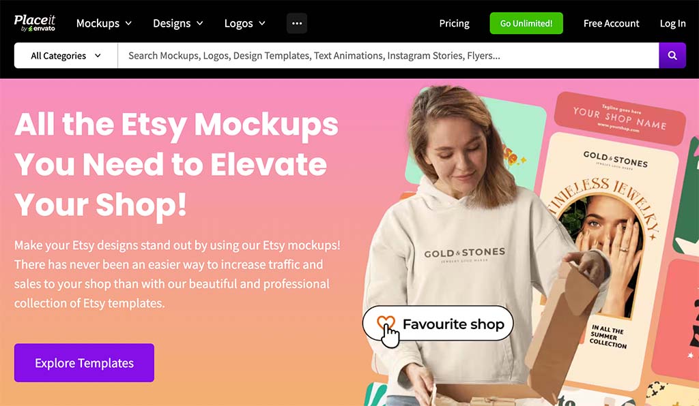This screenshot has width=699, height=406.
Task: Open the Your Shop Name banner template
Action: 620,119
